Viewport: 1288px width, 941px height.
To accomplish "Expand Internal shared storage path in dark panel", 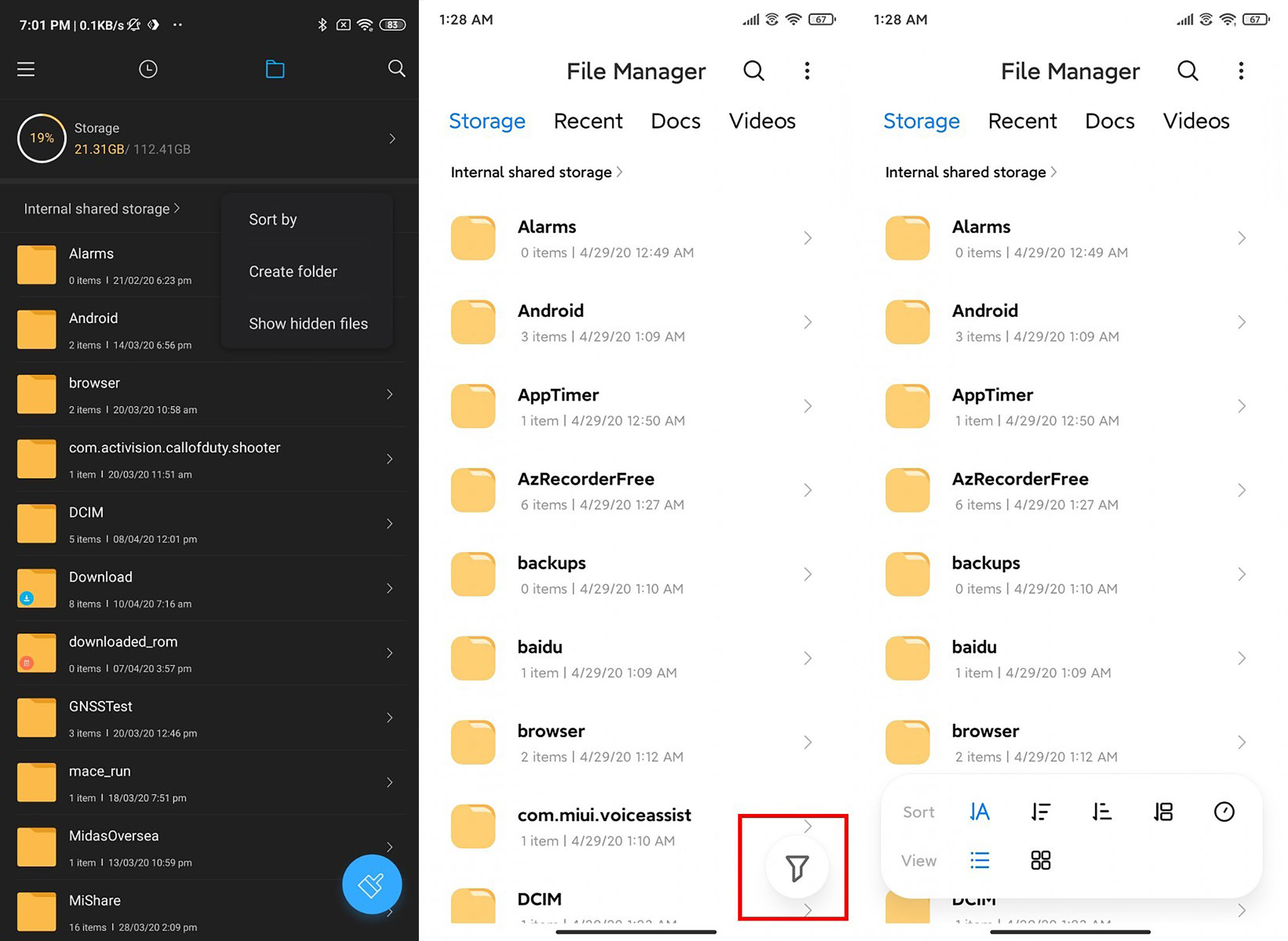I will click(x=102, y=209).
